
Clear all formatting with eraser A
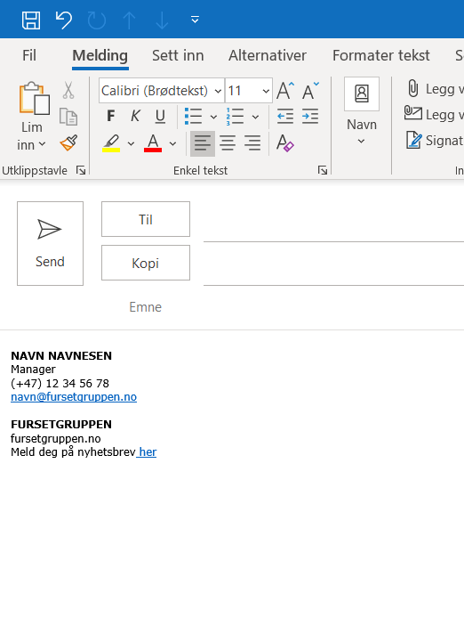coord(285,143)
